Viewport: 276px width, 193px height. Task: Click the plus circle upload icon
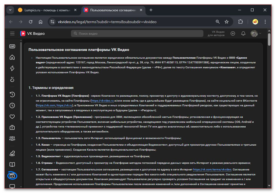pyautogui.click(x=233, y=33)
